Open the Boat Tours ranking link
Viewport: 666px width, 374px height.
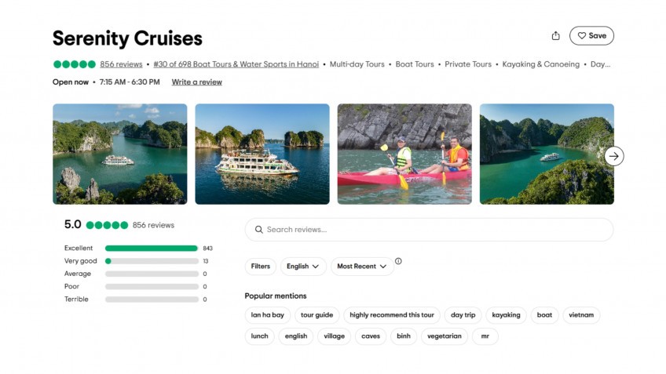(x=236, y=64)
